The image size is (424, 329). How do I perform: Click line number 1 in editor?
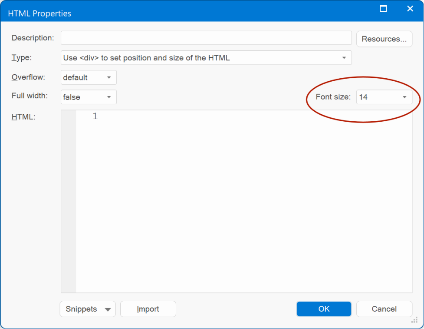point(95,116)
